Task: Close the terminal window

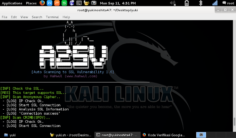Action: [232, 10]
